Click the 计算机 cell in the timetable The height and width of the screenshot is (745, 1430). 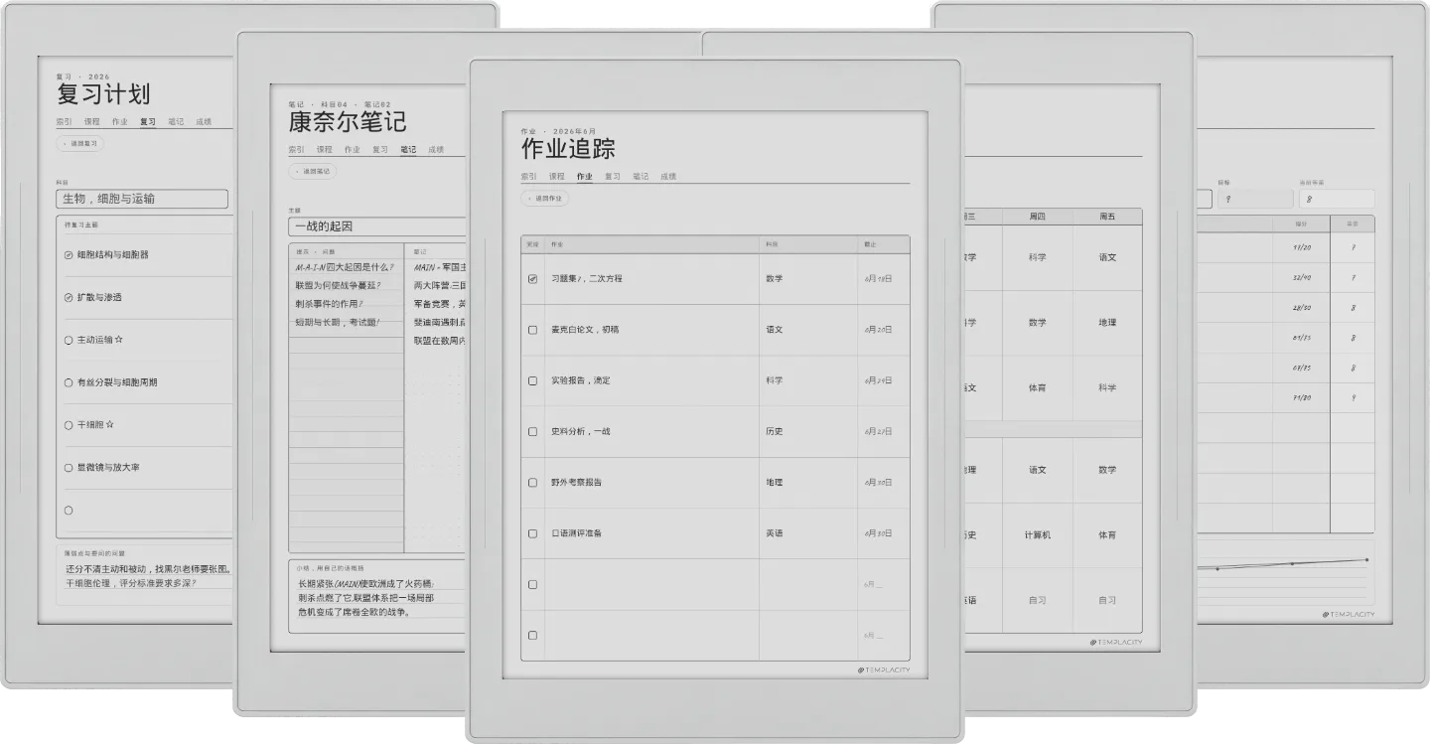coord(1038,535)
